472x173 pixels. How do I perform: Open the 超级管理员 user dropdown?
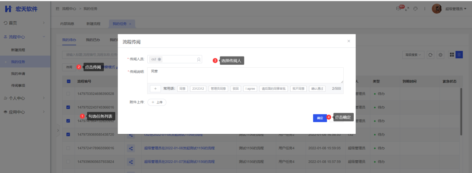[x=456, y=9]
